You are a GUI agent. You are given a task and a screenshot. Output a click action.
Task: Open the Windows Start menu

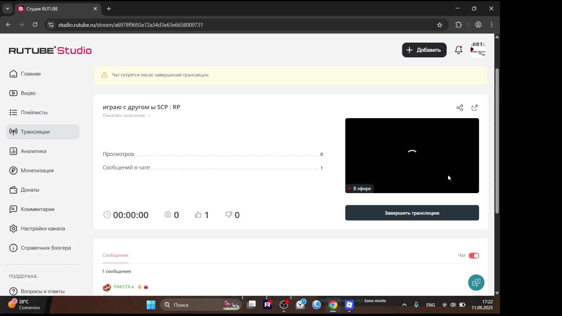151,305
